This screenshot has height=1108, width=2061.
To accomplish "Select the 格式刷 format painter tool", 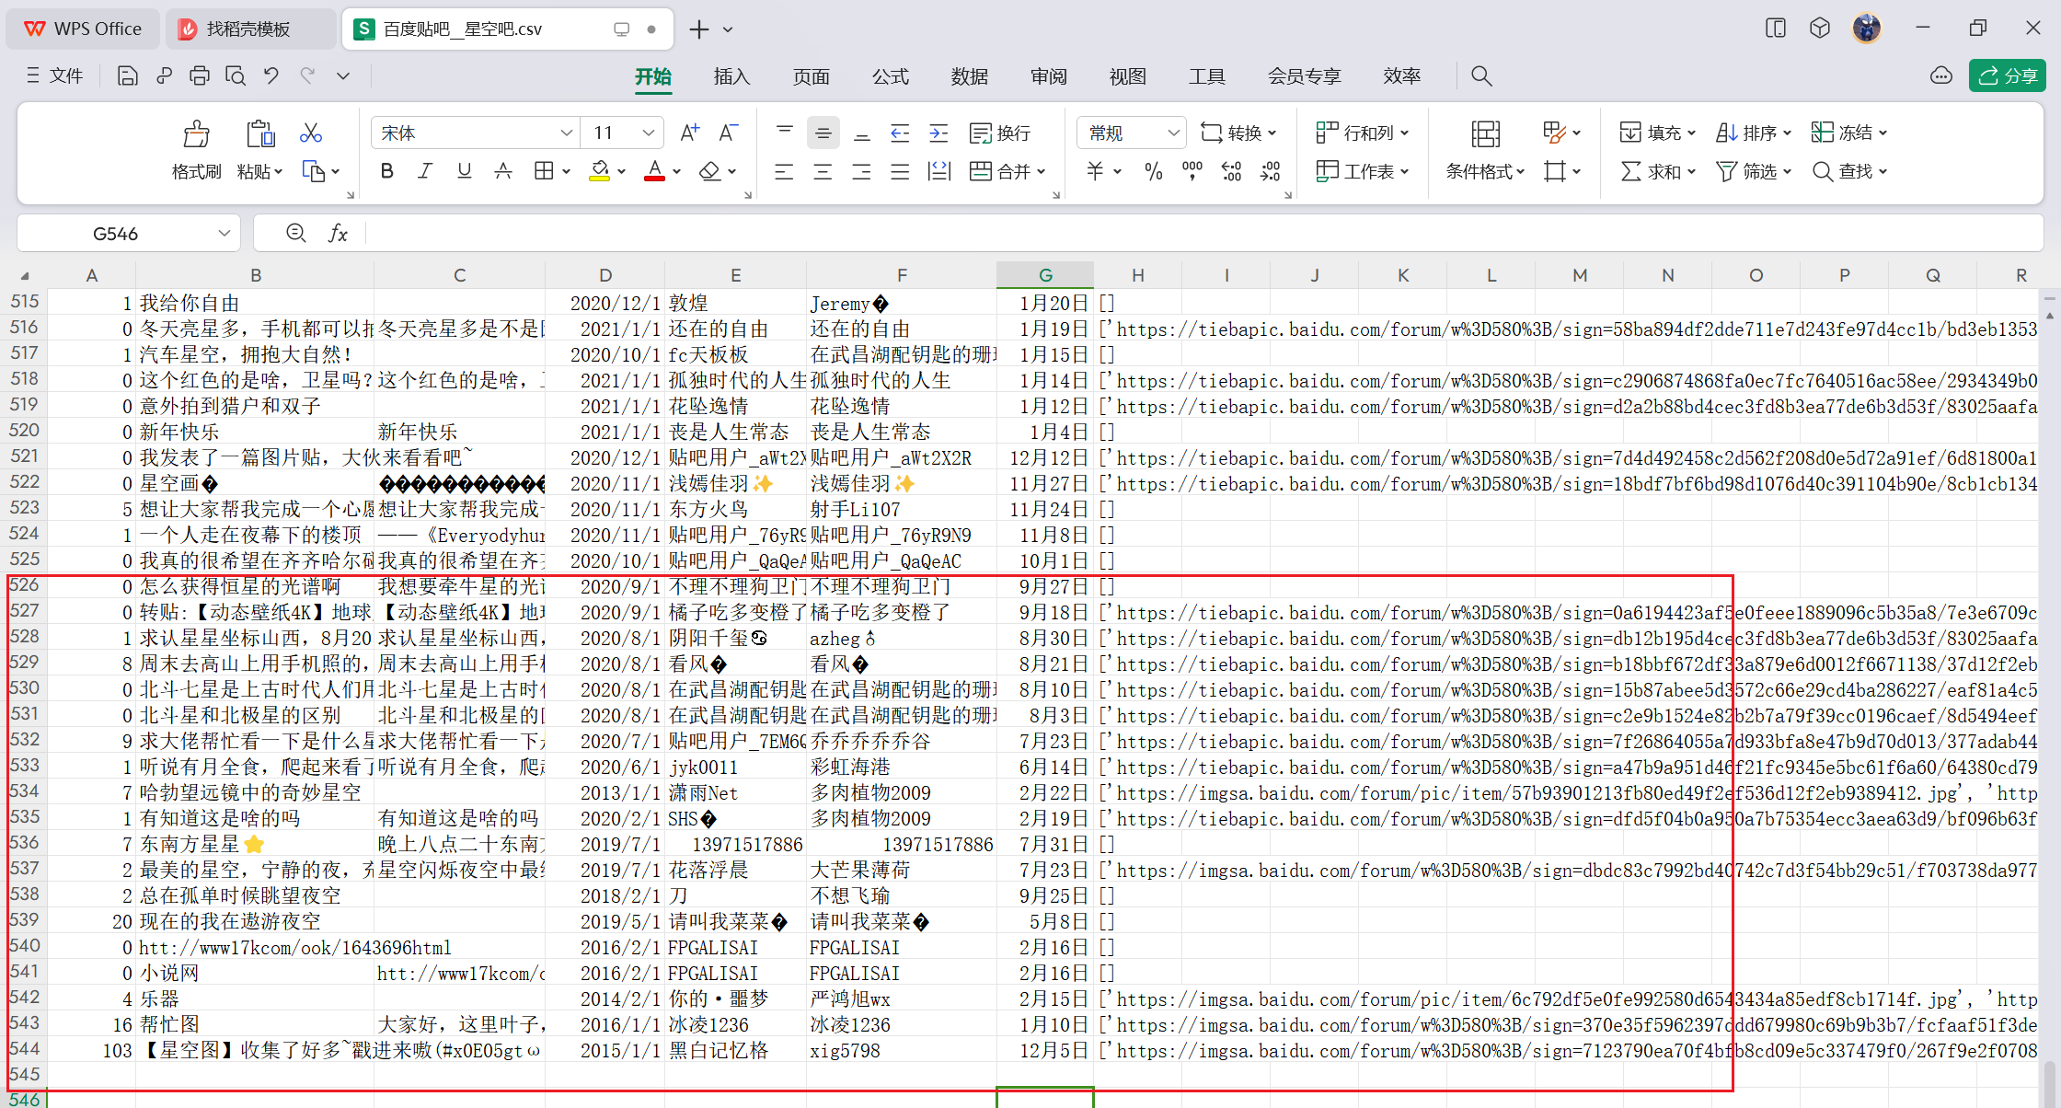I will pyautogui.click(x=195, y=150).
